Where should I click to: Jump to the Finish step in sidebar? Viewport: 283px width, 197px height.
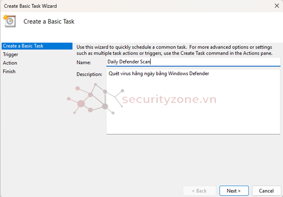pos(9,71)
